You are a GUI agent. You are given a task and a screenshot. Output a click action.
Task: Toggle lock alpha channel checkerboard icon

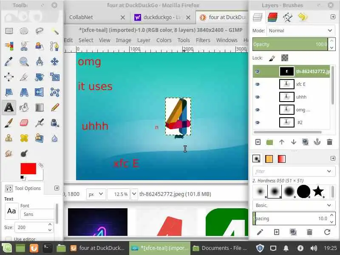click(285, 58)
